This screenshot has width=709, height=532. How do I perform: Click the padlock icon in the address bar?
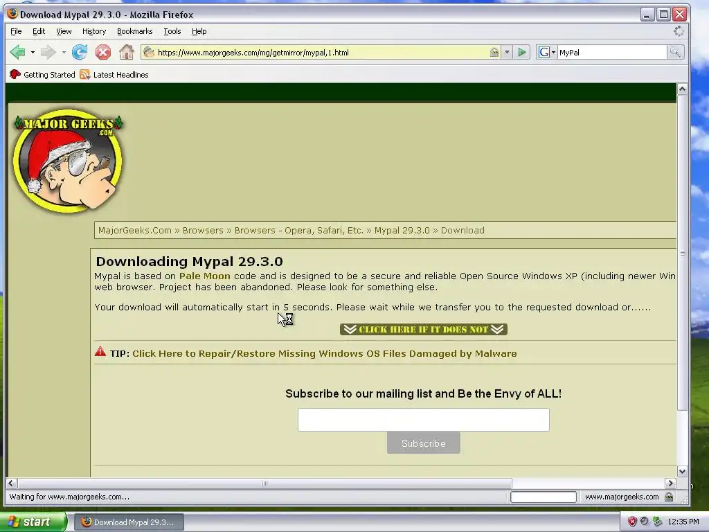pos(494,53)
